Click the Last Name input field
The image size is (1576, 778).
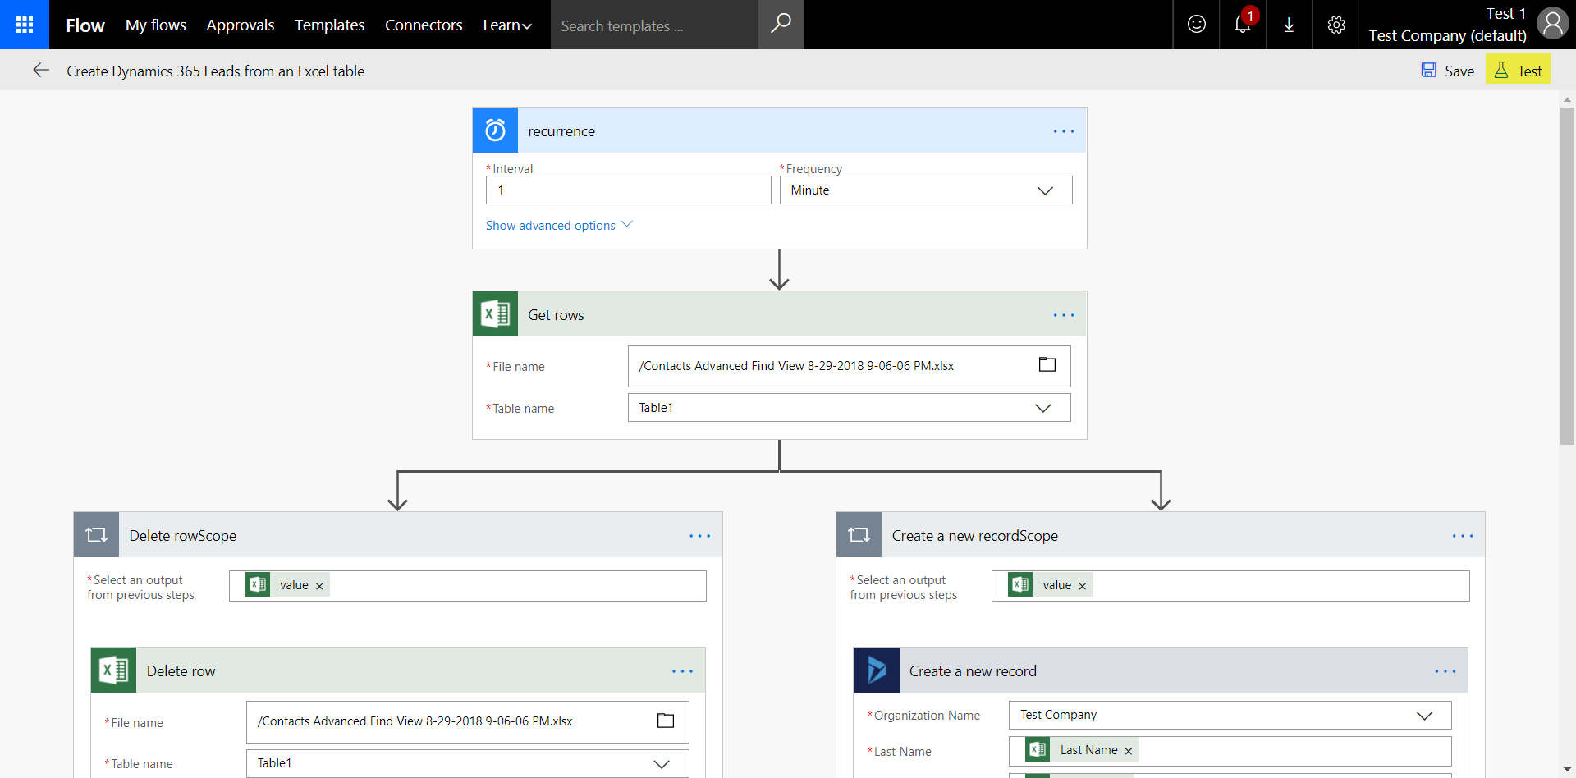pyautogui.click(x=1230, y=751)
